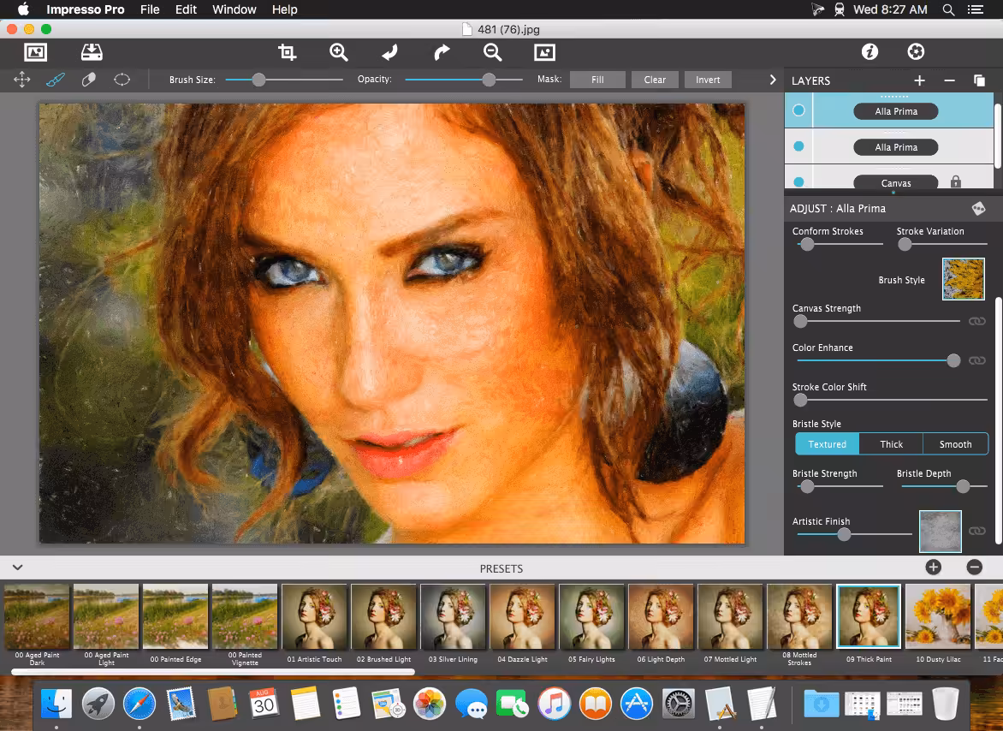The width and height of the screenshot is (1003, 731).
Task: Click the zoom in magnifier
Action: tap(338, 52)
